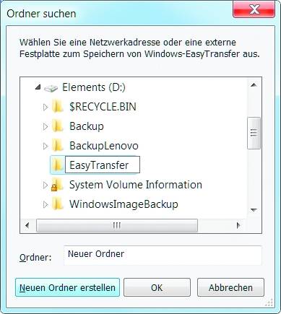Viewport: 281px width, 314px height.
Task: Expand the BackupLenovo folder
Action: tap(46, 146)
